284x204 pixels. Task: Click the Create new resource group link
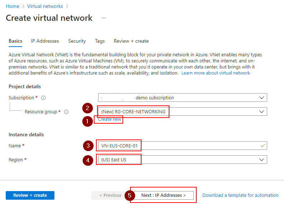tap(110, 119)
